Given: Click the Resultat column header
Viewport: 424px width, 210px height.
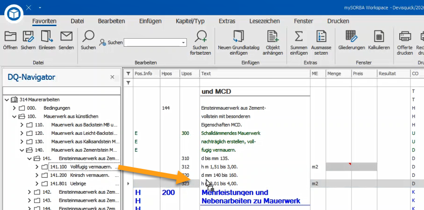Looking at the screenshot, I should tap(393, 73).
